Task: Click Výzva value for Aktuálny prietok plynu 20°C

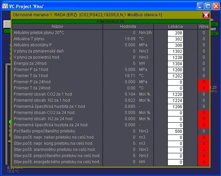Action: [x=204, y=33]
